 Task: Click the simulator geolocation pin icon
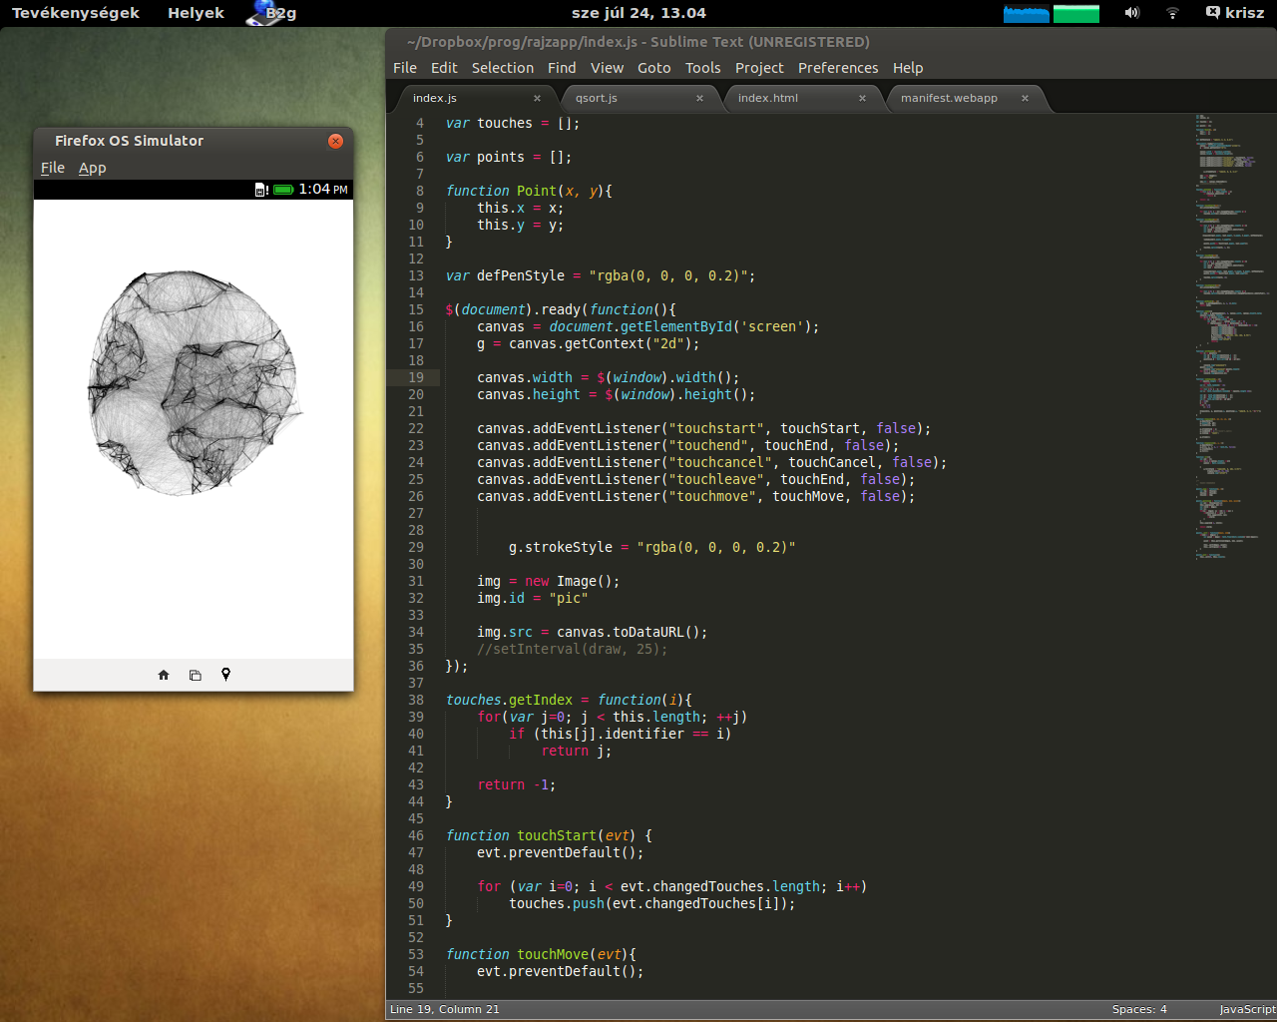coord(226,675)
